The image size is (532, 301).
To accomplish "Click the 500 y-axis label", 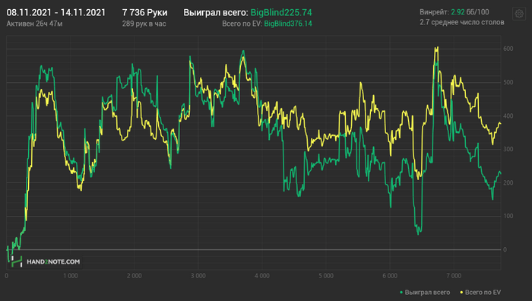I will (508, 82).
